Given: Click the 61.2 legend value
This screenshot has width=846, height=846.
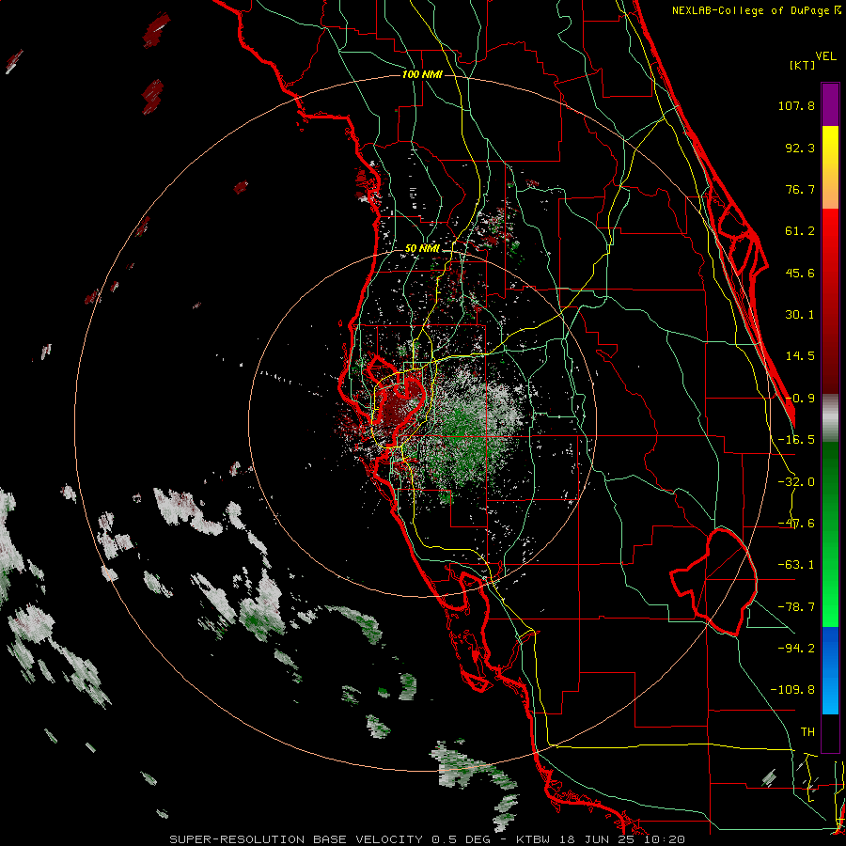Looking at the screenshot, I should [800, 231].
